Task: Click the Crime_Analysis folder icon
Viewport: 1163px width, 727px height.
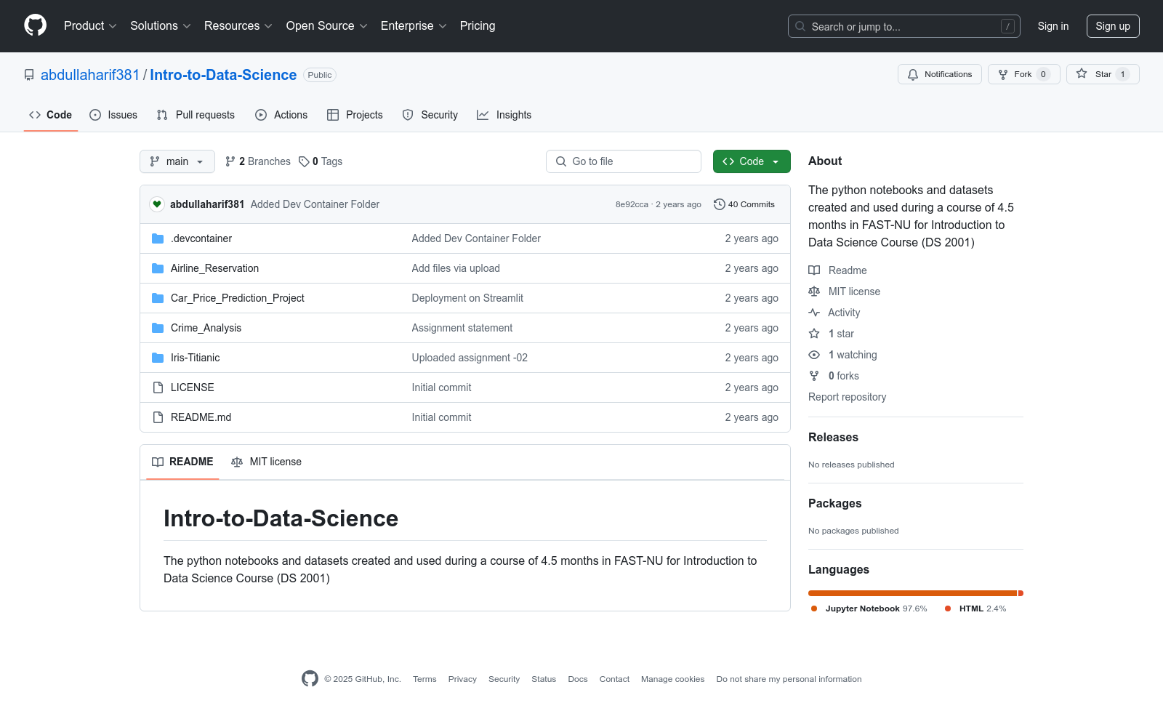Action: [x=158, y=328]
